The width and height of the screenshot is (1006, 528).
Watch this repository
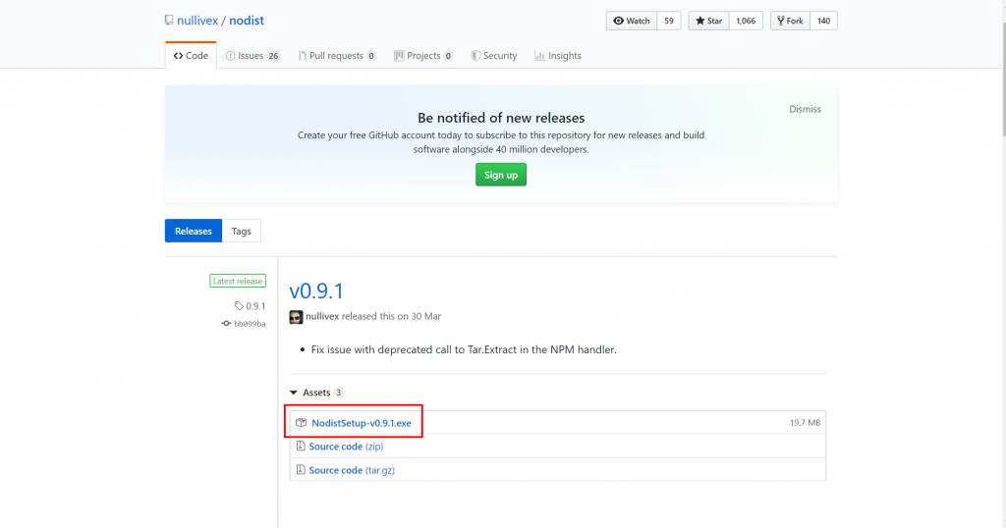632,21
